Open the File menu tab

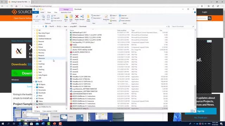point(36,13)
